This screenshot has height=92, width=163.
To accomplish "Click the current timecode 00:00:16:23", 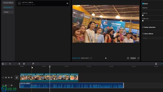I will [x=76, y=58].
